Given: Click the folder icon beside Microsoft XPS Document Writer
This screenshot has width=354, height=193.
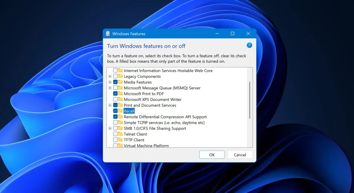Looking at the screenshot, I should 120,100.
